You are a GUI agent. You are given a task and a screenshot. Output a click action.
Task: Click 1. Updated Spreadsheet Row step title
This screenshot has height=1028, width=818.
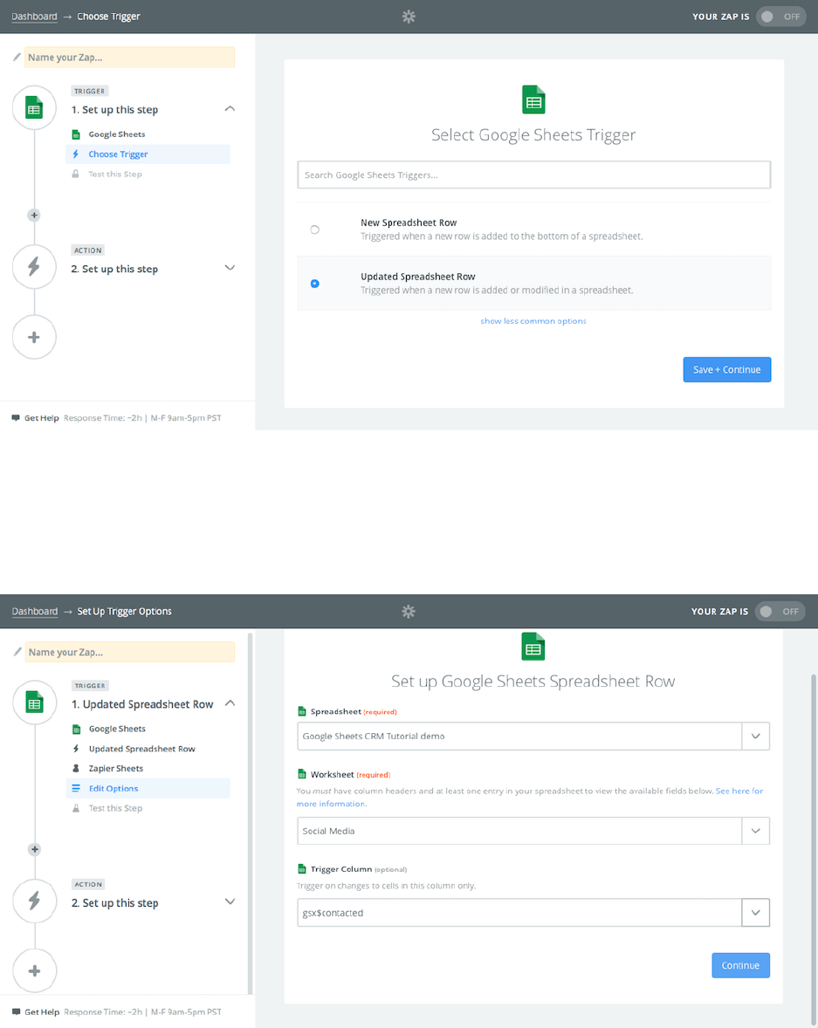click(142, 704)
